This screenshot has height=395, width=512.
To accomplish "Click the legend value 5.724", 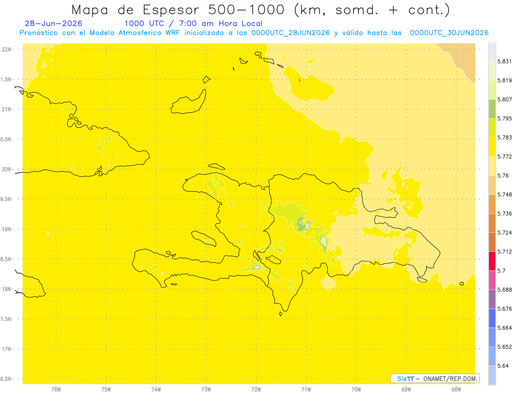I will click(x=505, y=233).
